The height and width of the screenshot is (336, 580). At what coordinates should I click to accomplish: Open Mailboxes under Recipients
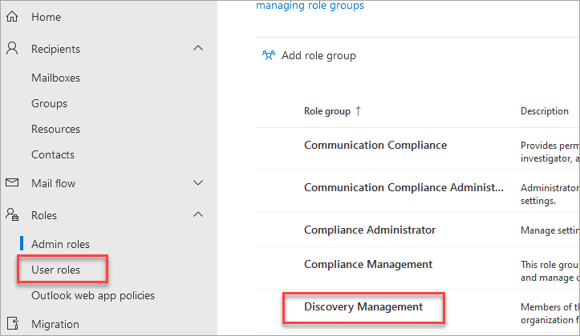(x=55, y=78)
